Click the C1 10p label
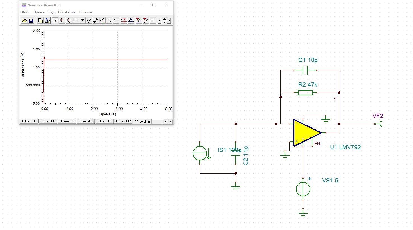 [x=308, y=60]
